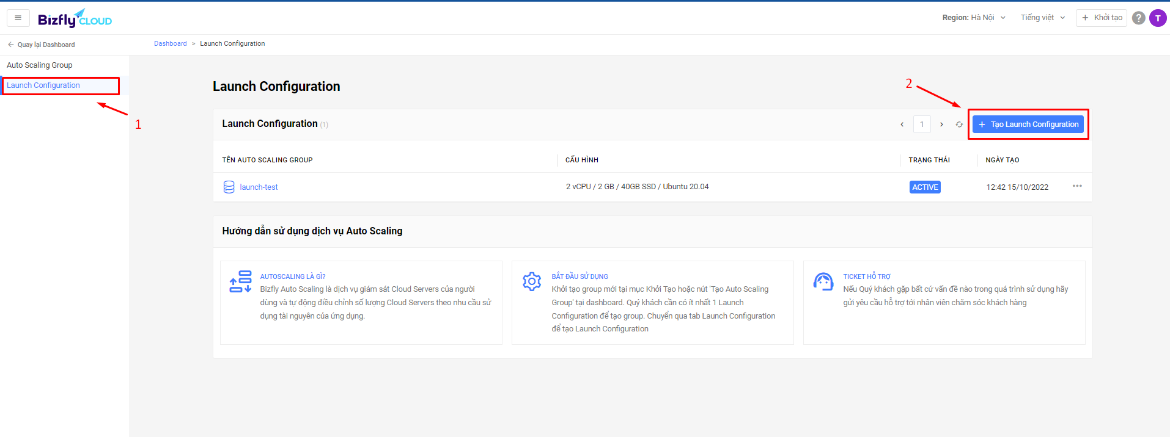The height and width of the screenshot is (437, 1170).
Task: Expand the Region Hà Nội dropdown
Action: click(x=974, y=18)
